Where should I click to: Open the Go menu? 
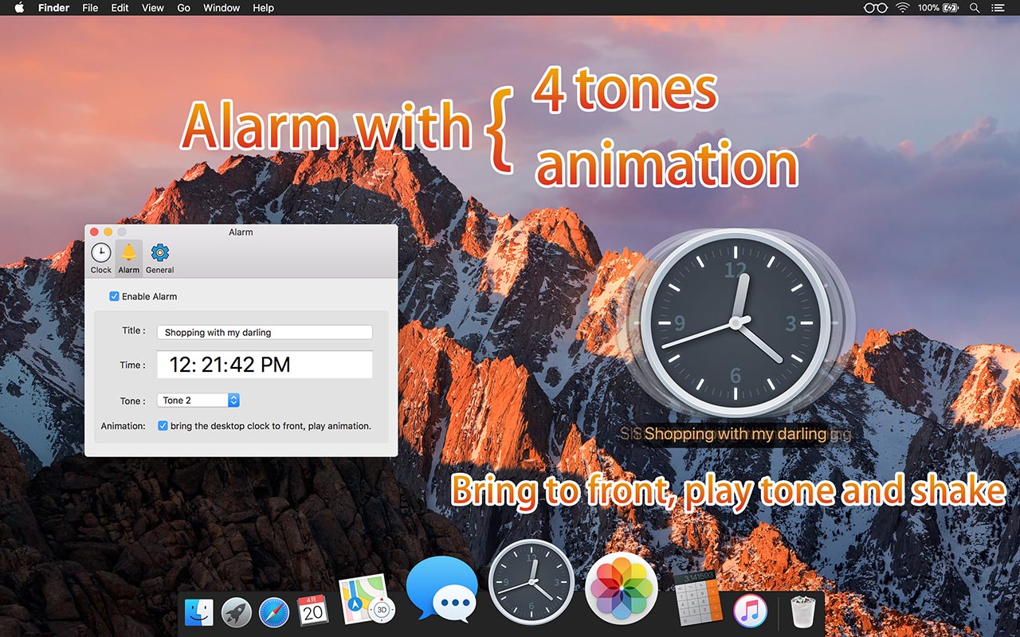(184, 8)
